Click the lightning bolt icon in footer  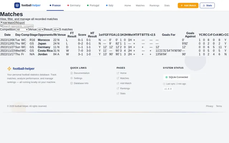pyautogui.click(x=9, y=69)
